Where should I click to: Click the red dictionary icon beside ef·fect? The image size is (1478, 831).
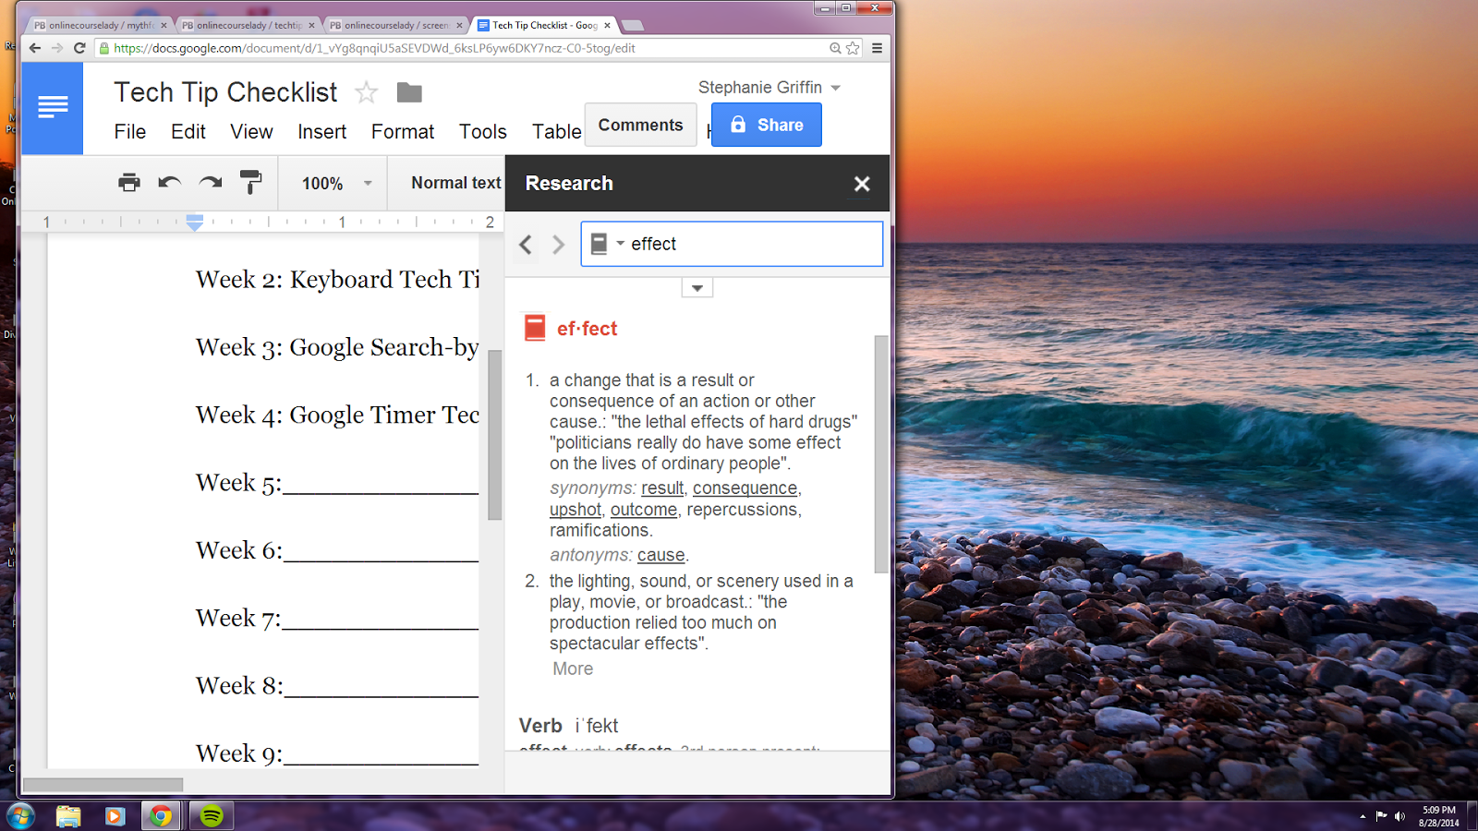(535, 328)
